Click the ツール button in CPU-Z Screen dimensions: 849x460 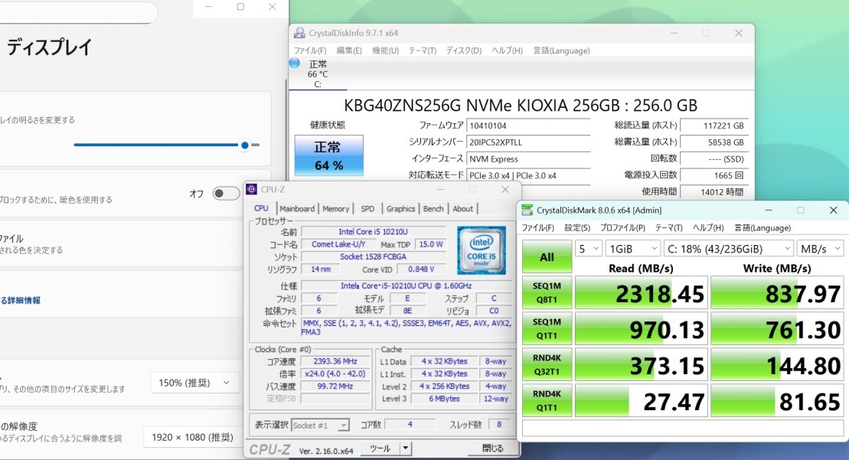pos(380,448)
